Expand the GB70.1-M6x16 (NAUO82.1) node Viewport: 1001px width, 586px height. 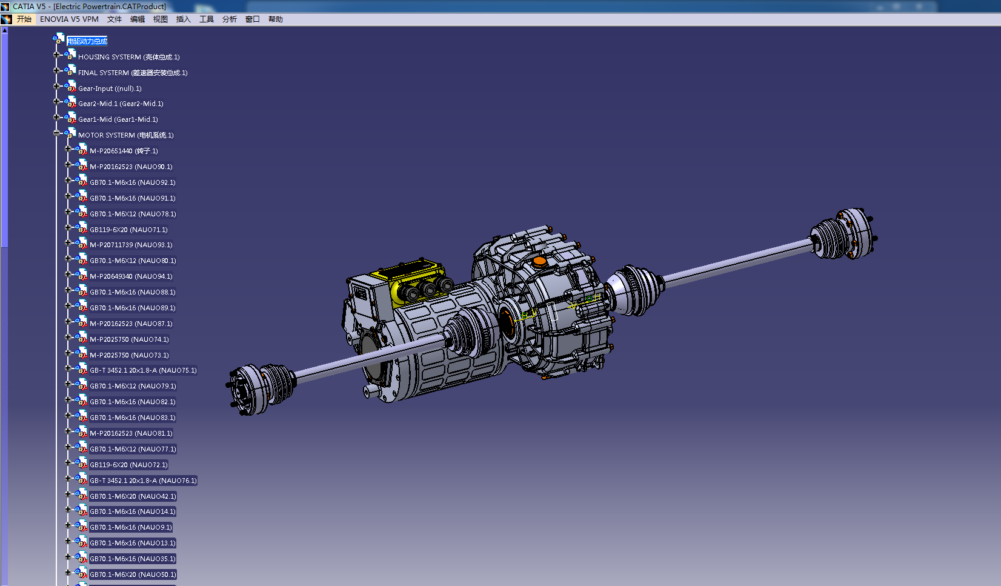[68, 400]
